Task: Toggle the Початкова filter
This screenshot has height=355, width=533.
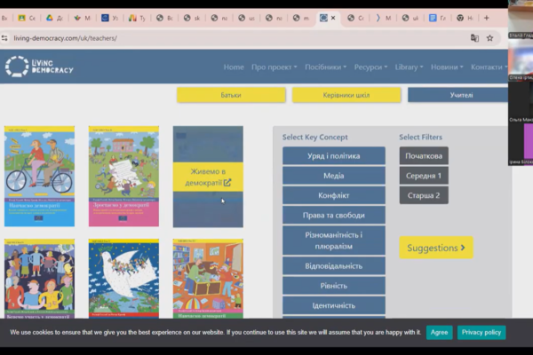Action: [x=424, y=156]
